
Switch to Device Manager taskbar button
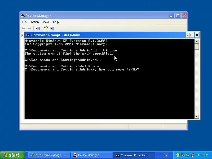click(x=91, y=155)
